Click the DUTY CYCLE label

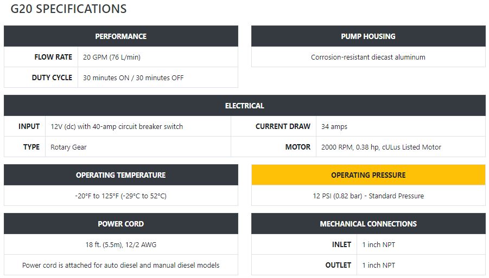[x=52, y=77]
